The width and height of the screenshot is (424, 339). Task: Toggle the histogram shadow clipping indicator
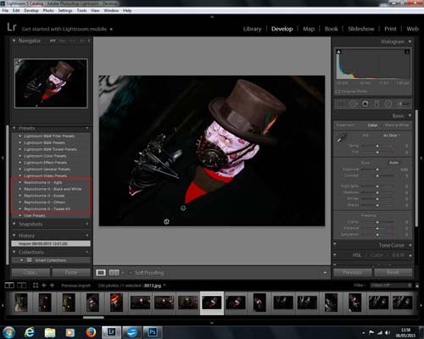(x=338, y=52)
